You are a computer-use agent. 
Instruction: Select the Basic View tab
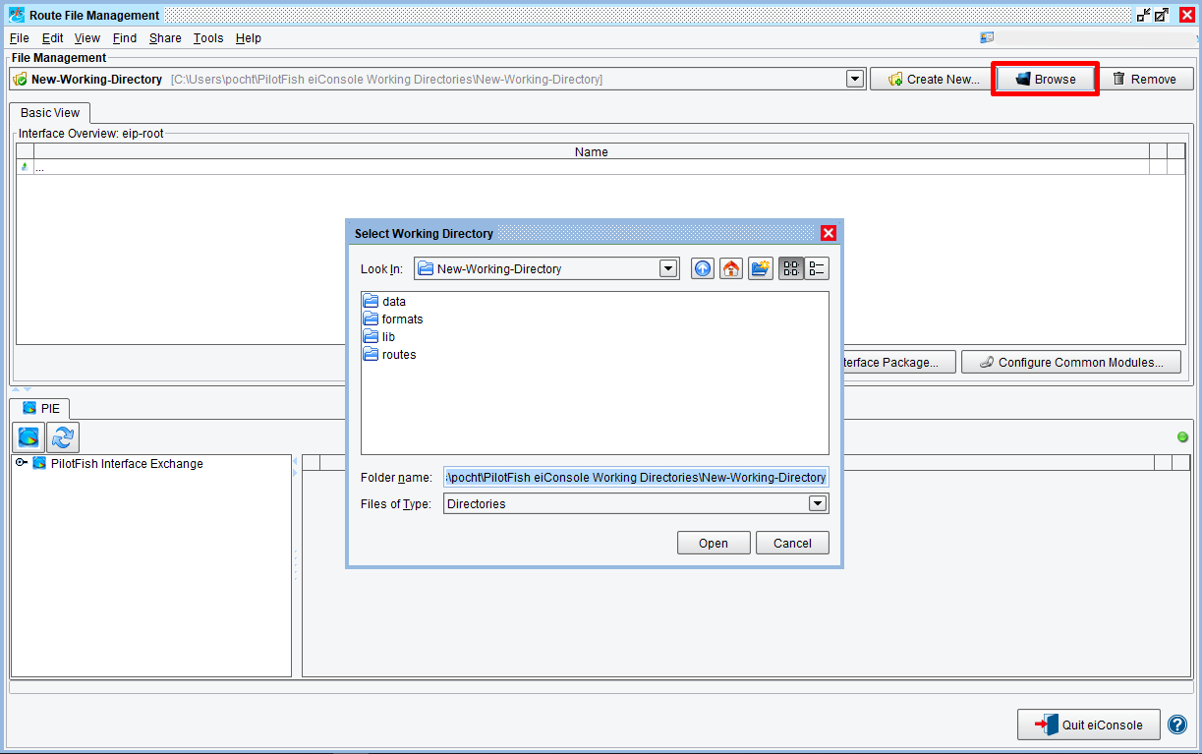point(50,113)
